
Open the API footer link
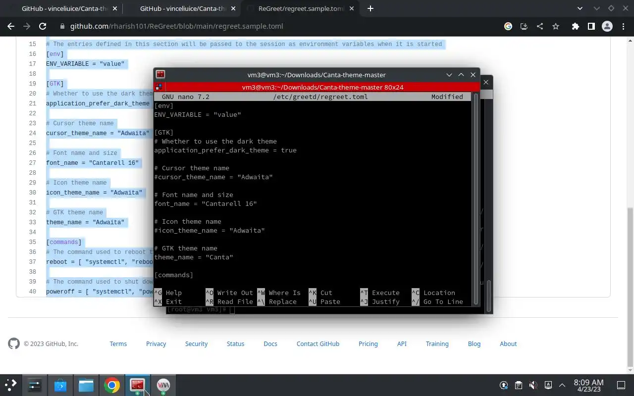click(x=402, y=344)
